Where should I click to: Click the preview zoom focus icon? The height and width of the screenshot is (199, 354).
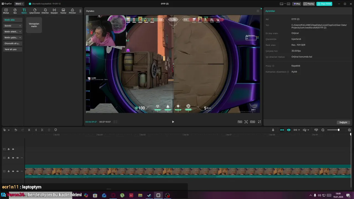tap(246, 122)
